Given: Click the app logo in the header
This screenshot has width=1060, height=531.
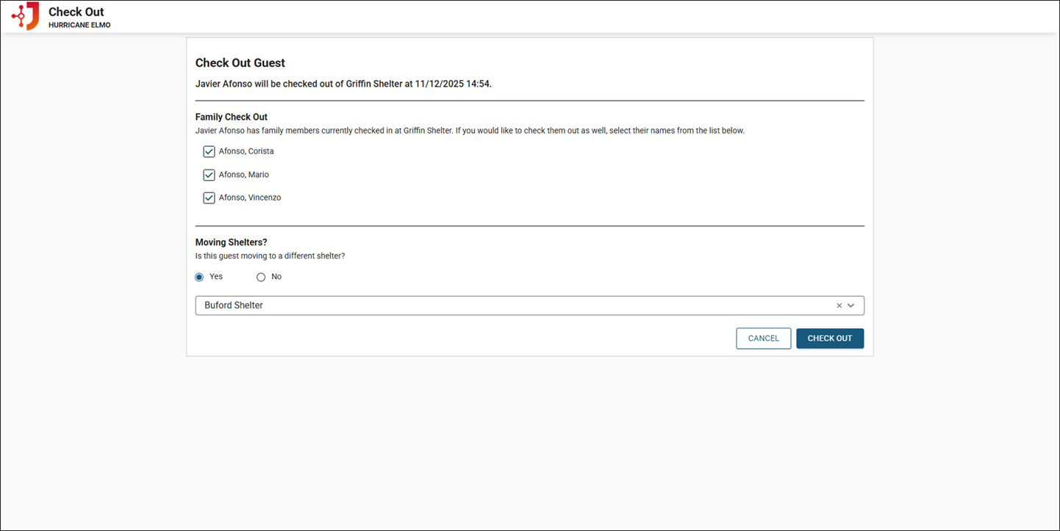Looking at the screenshot, I should point(26,16).
